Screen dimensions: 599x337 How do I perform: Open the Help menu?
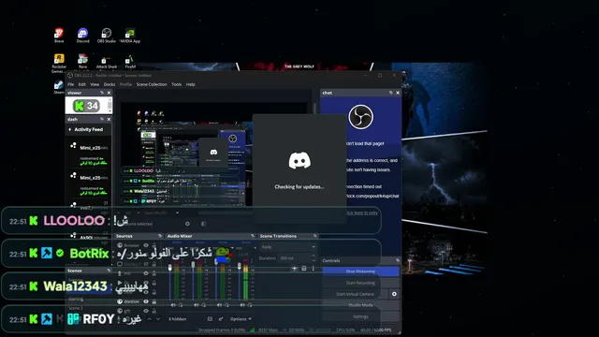[x=190, y=84]
